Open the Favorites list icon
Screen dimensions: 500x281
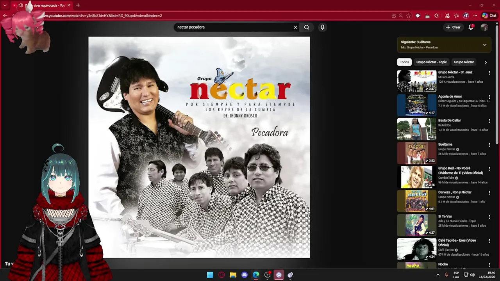457,16
